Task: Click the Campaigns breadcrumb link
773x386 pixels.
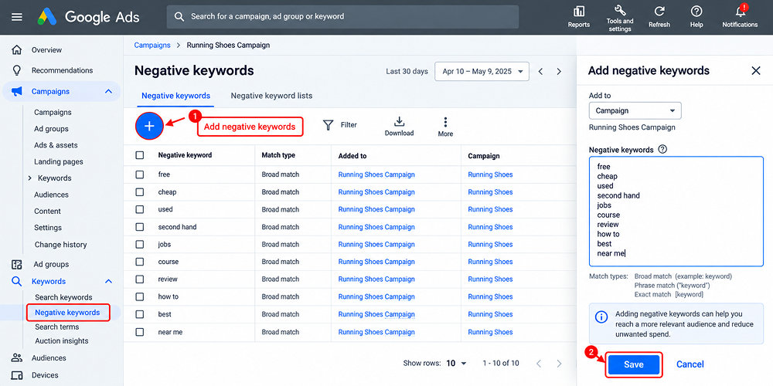Action: coord(152,46)
